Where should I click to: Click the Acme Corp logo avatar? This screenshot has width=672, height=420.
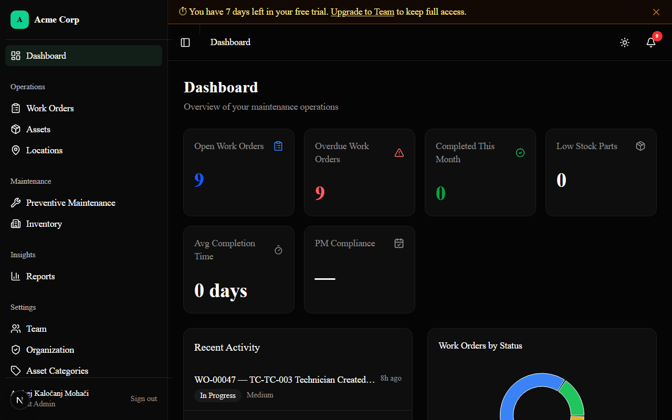(19, 19)
